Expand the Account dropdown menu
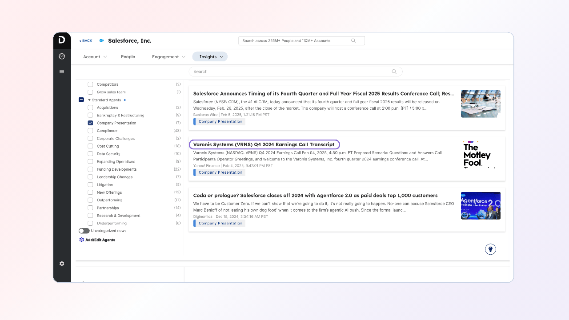This screenshot has height=320, width=569. click(x=95, y=57)
